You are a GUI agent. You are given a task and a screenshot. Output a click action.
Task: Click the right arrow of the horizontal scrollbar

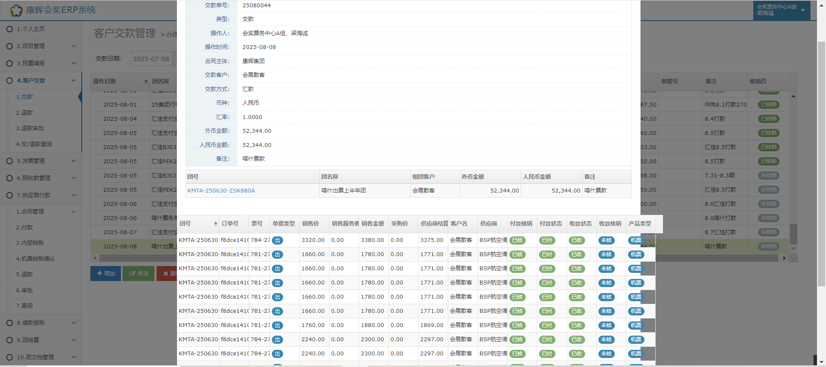point(784,258)
